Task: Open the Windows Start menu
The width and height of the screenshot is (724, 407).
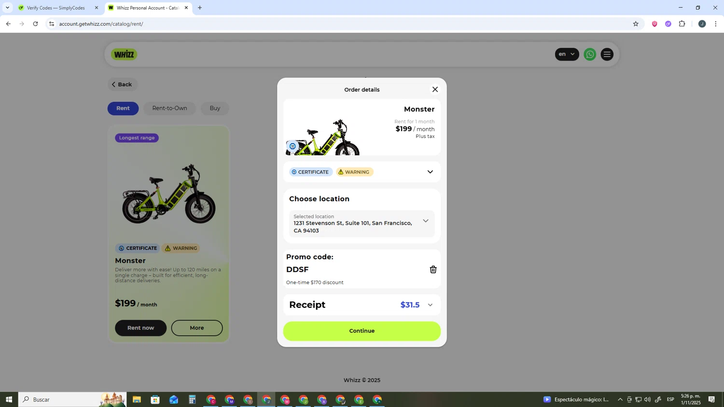Action: pyautogui.click(x=9, y=399)
